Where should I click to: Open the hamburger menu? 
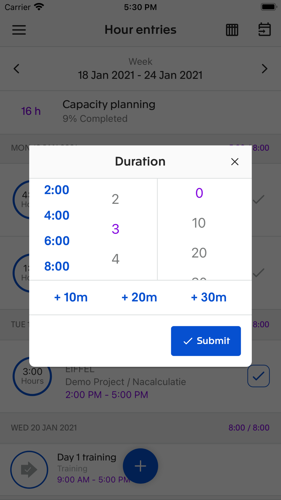(x=19, y=30)
